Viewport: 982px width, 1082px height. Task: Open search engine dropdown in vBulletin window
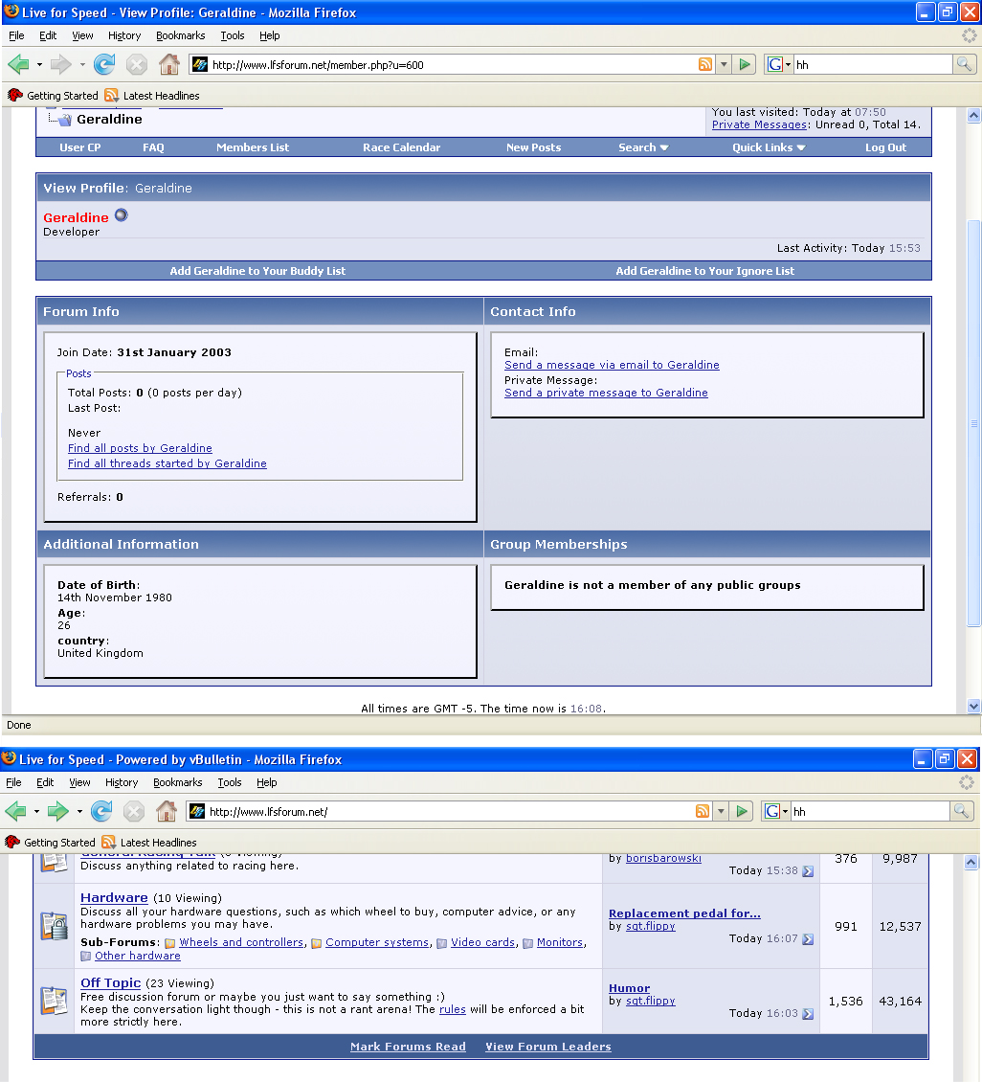786,812
